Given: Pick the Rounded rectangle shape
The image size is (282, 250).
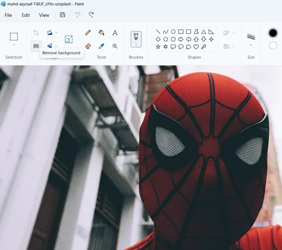Looking at the screenshot, I should tap(188, 32).
